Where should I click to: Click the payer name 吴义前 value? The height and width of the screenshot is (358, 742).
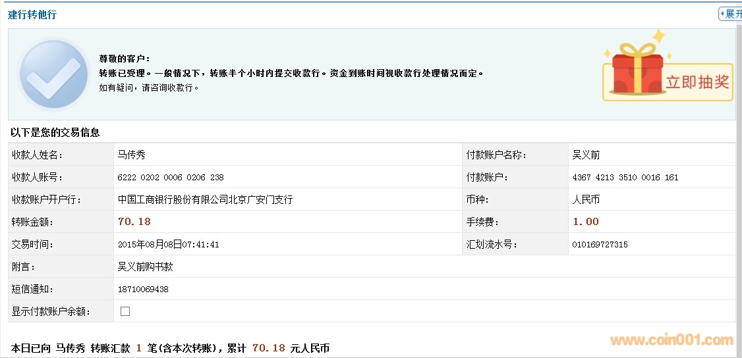(x=586, y=155)
